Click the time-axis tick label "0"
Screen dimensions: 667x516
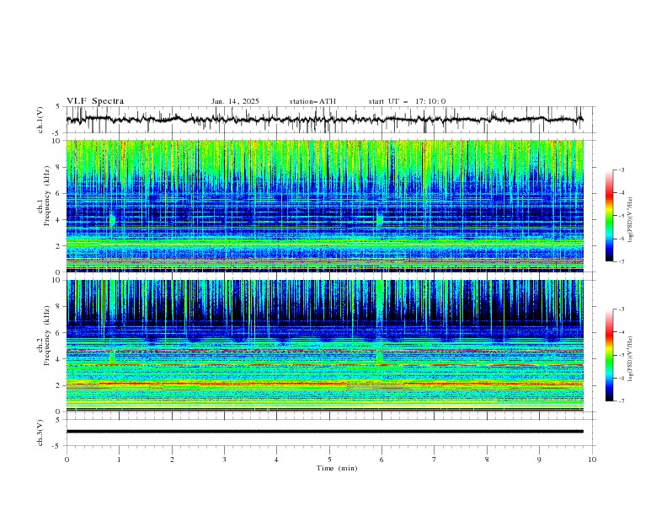tap(67, 460)
